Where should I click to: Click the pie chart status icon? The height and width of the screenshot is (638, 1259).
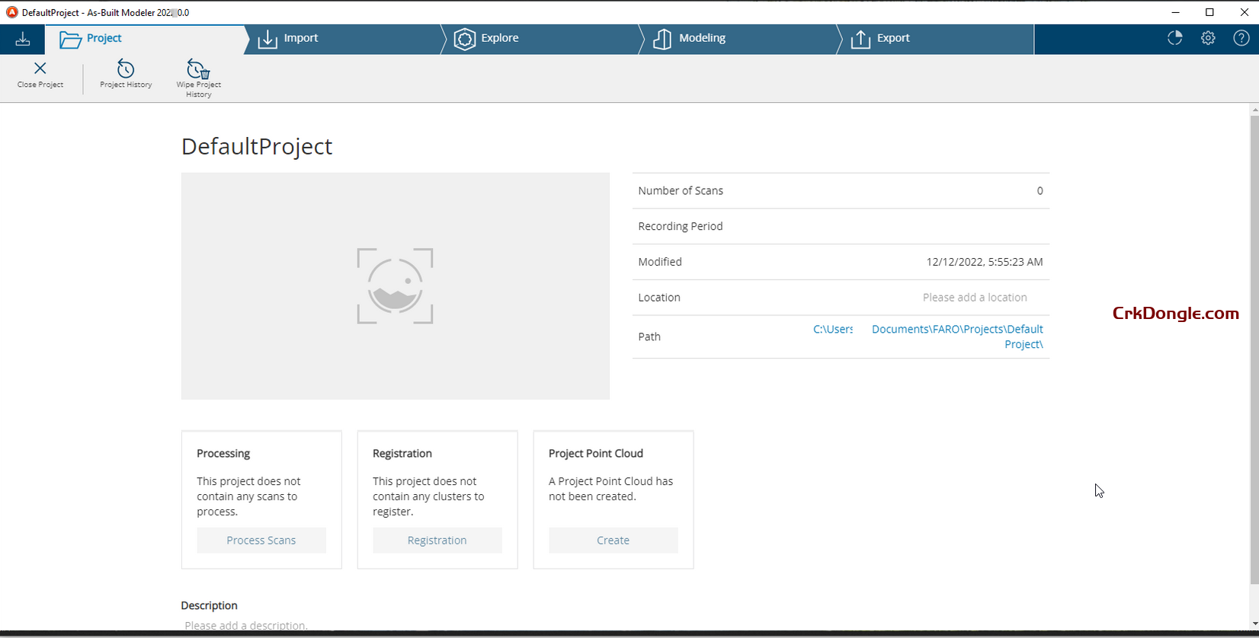[1174, 39]
